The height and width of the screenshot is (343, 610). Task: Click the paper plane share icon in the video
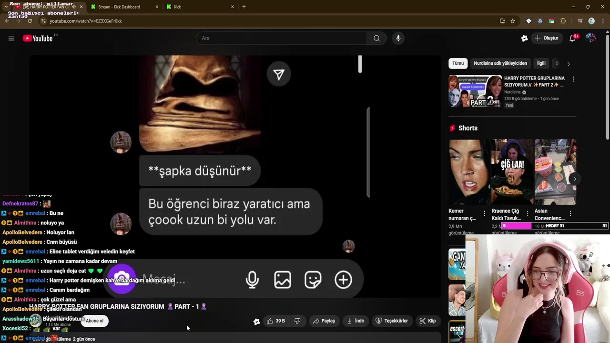[x=279, y=74]
